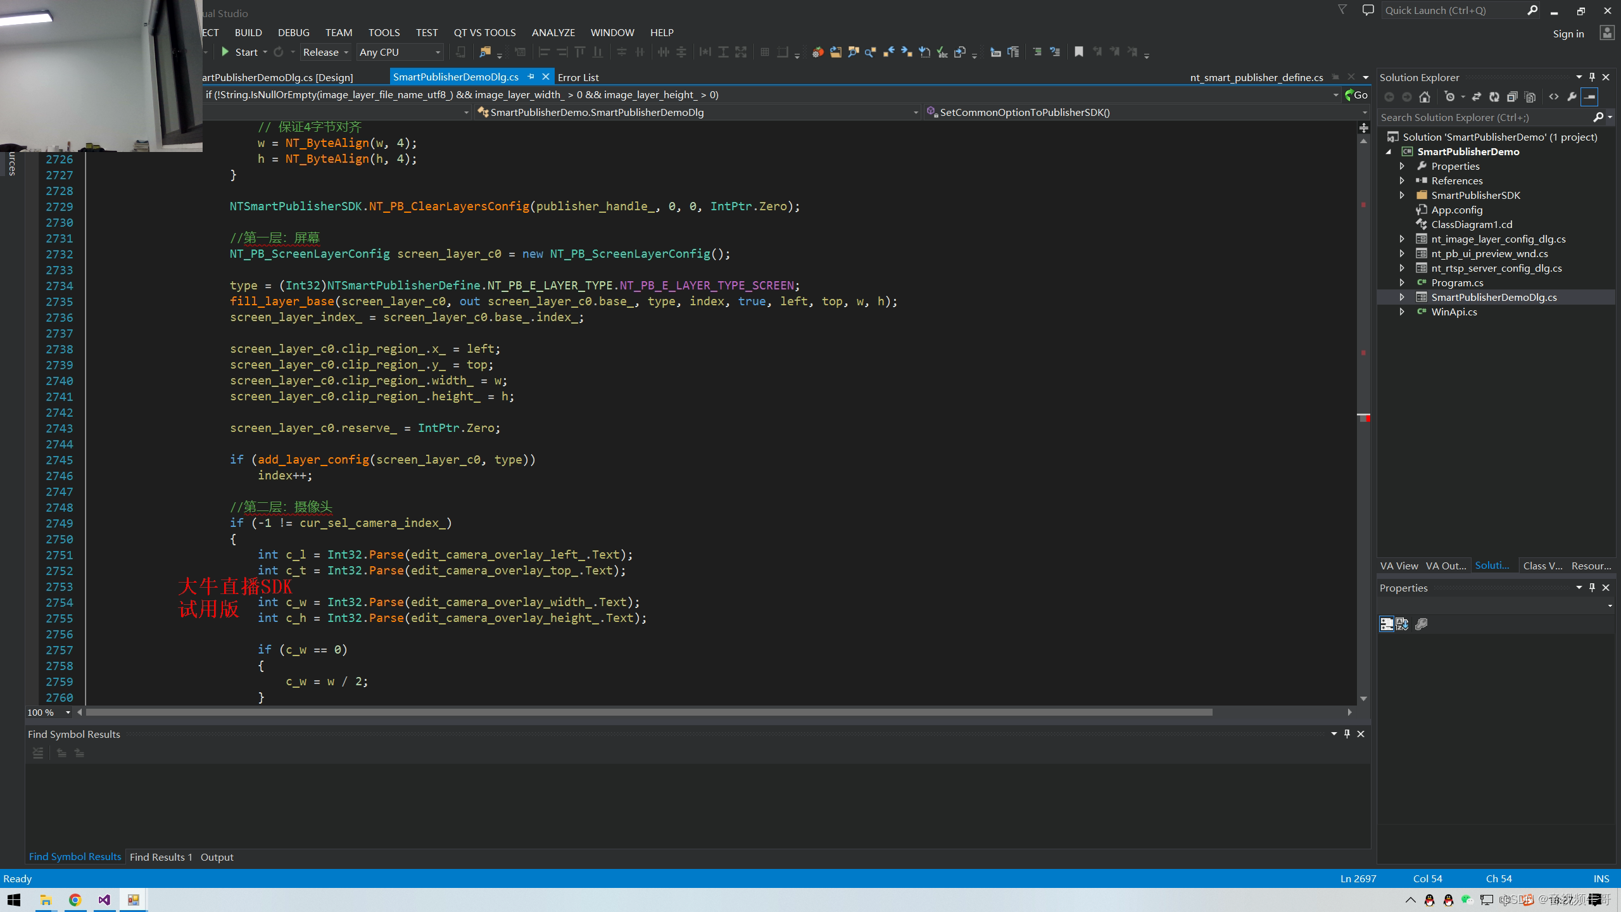This screenshot has width=1621, height=912.
Task: Click the VA View panel tab
Action: coord(1398,566)
